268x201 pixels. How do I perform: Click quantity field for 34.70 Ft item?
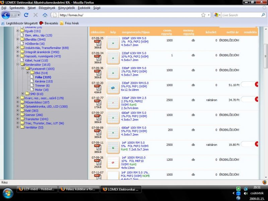coord(248,99)
